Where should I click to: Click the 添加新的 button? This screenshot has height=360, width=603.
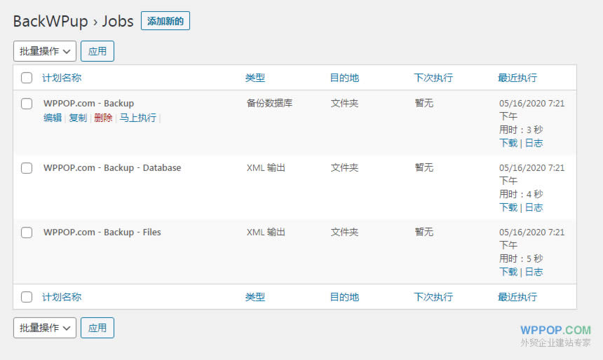point(165,21)
